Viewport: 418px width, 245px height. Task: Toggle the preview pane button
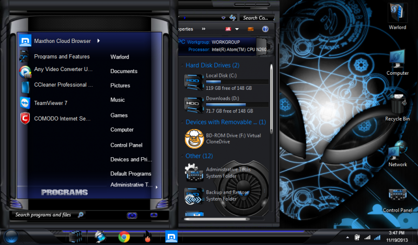tap(251, 29)
